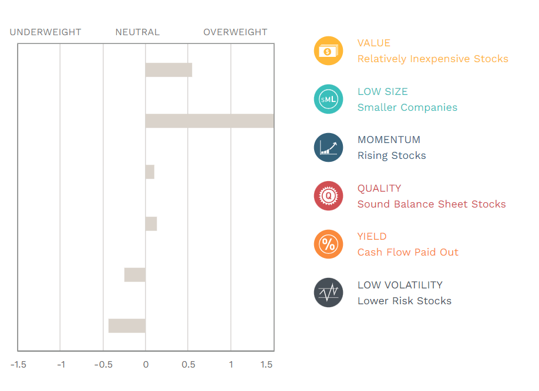Click the Momentum rising chart icon

328,148
